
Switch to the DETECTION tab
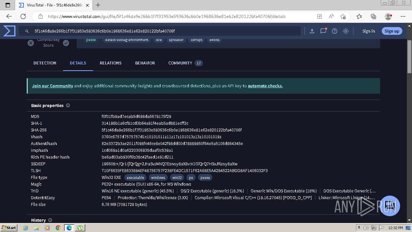pyautogui.click(x=45, y=63)
